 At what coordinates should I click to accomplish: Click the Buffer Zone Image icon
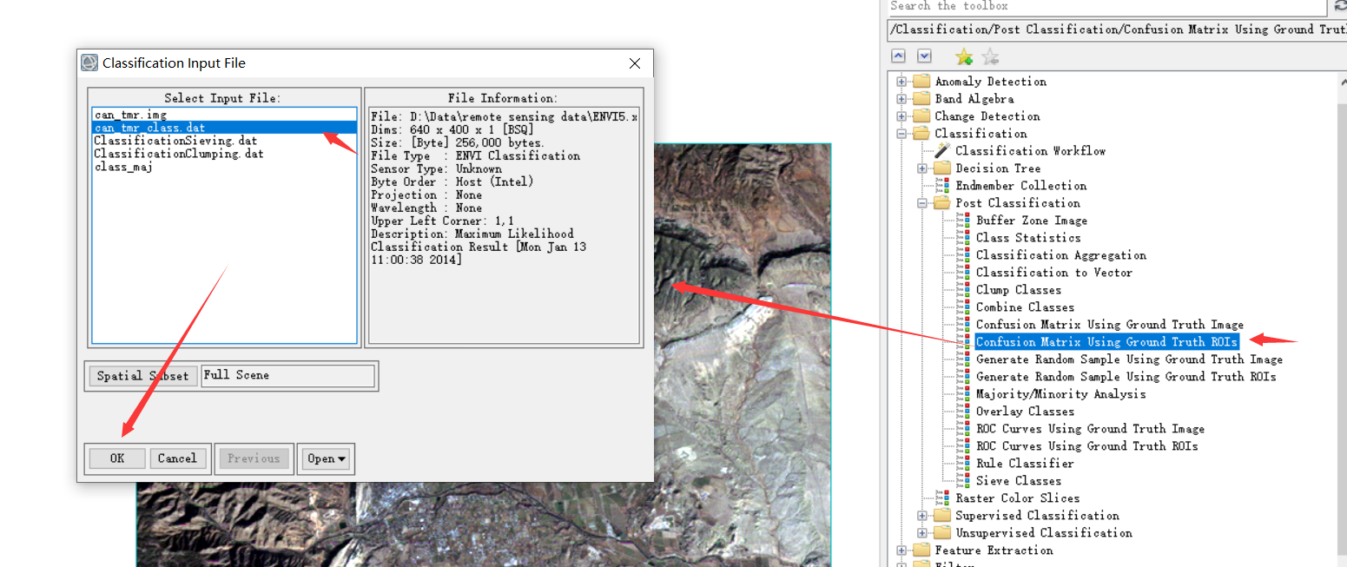965,221
